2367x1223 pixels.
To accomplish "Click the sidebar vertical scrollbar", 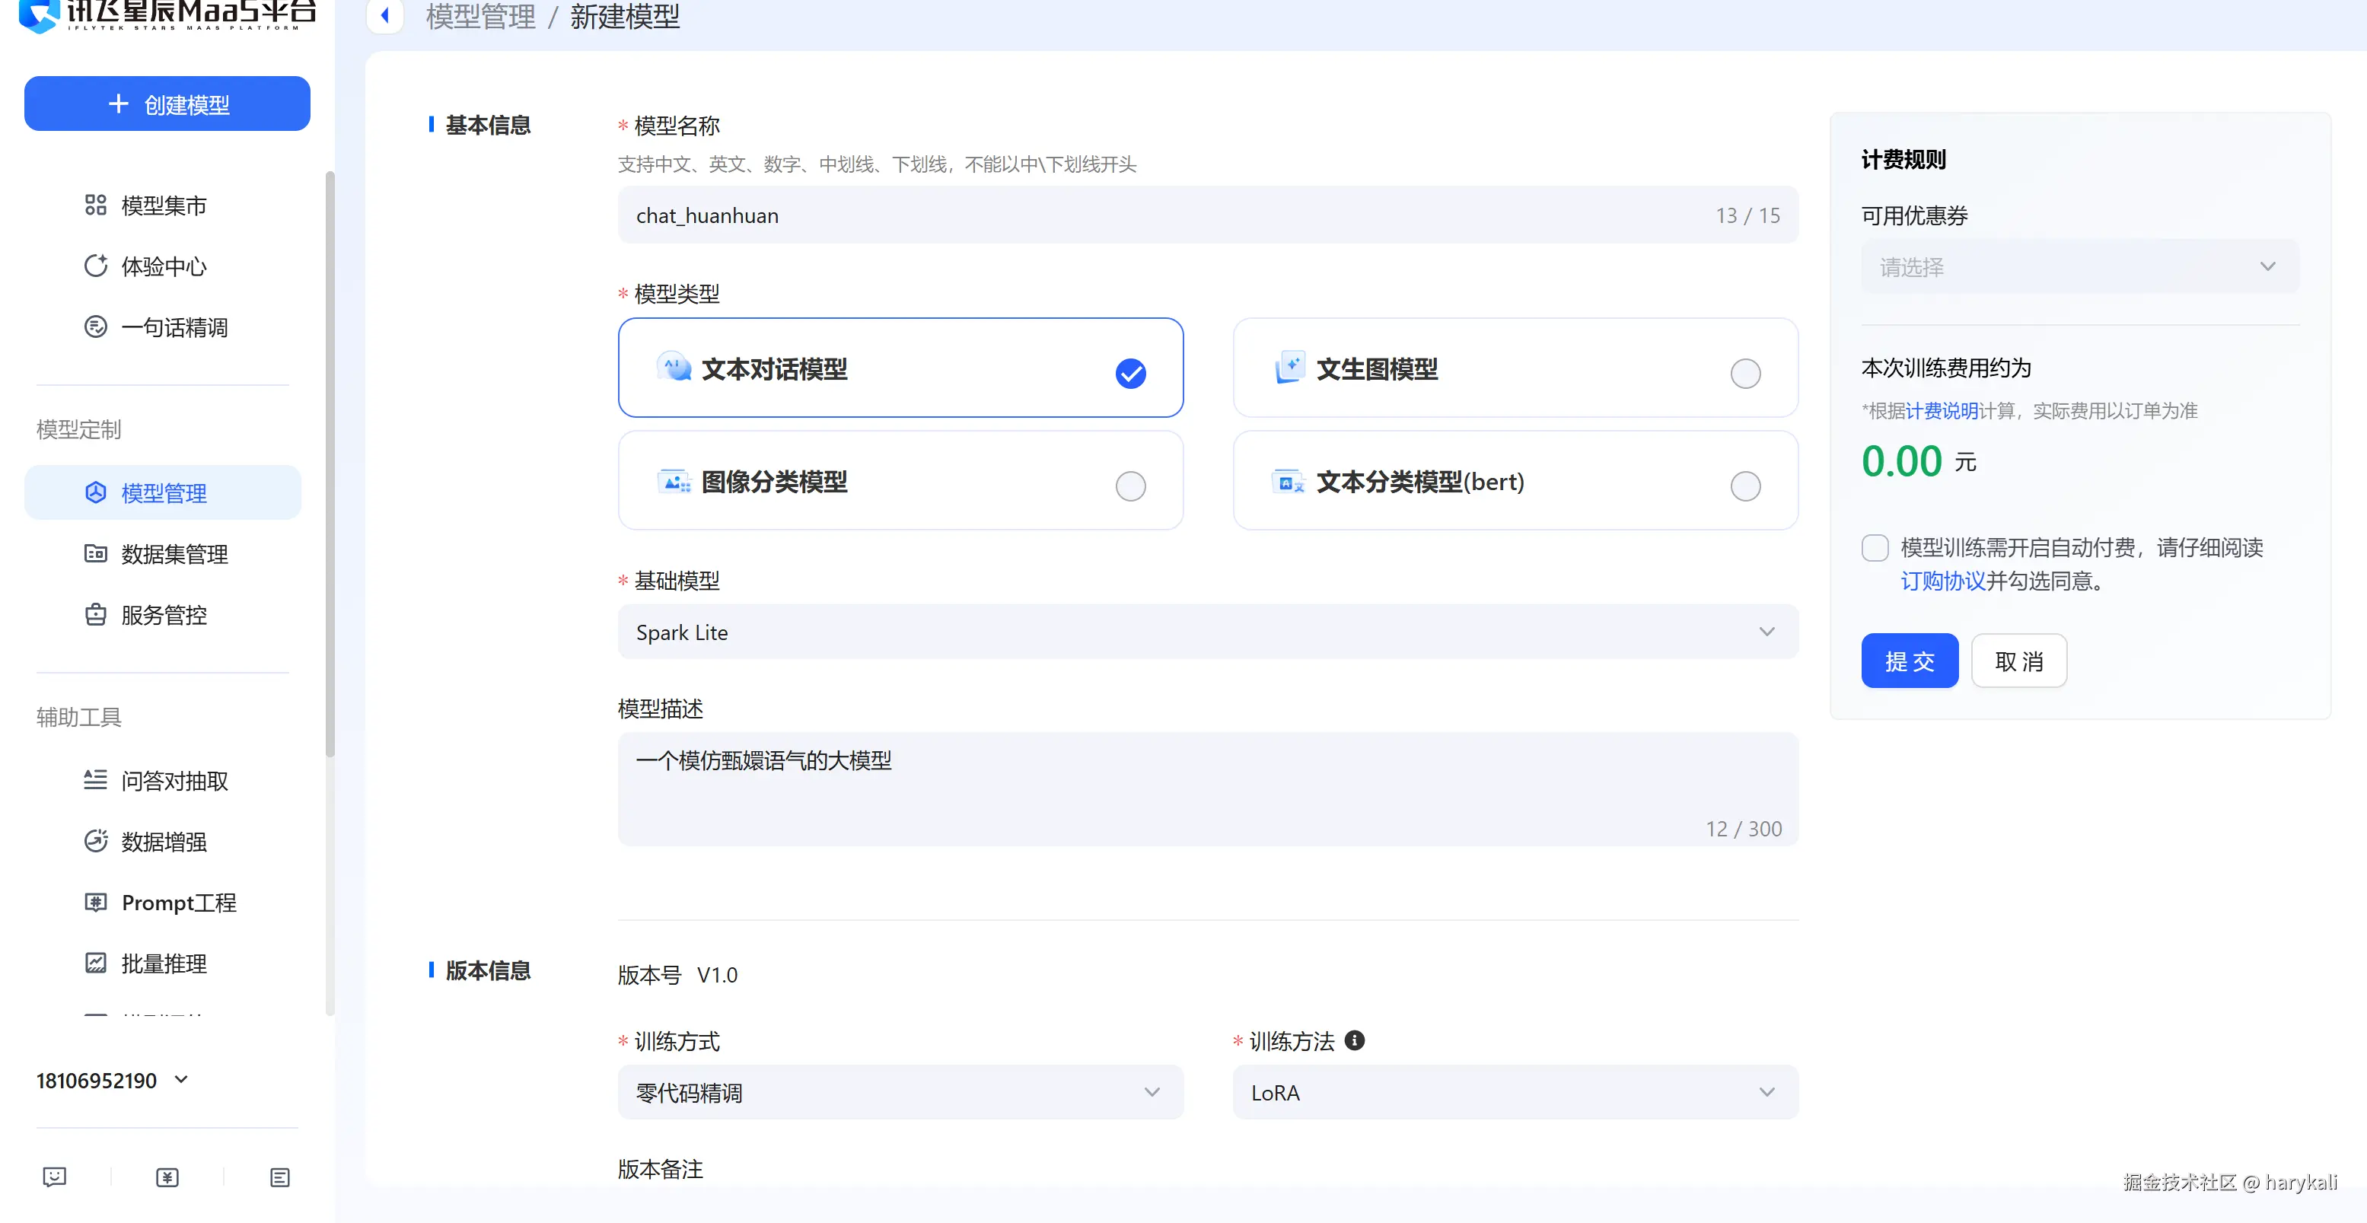I will (330, 460).
